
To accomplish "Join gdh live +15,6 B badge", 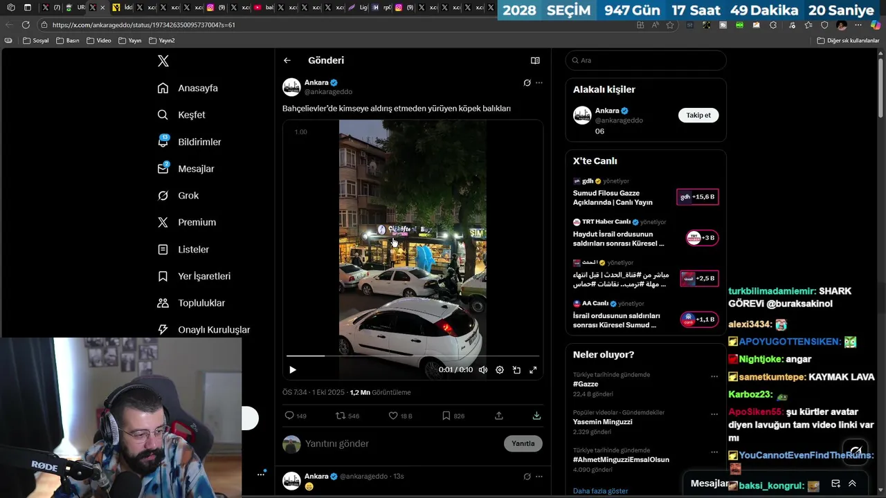I will [698, 197].
